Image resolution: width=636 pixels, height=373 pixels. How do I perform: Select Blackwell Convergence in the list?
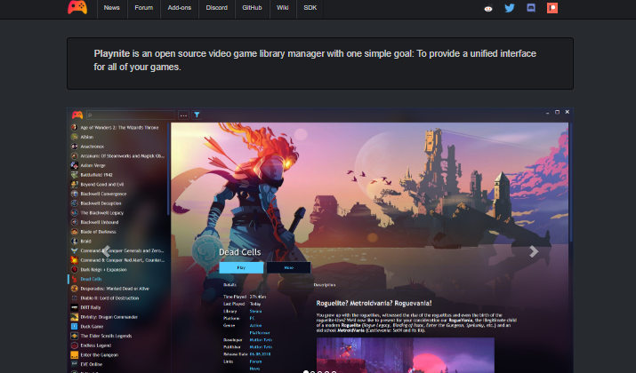(103, 194)
